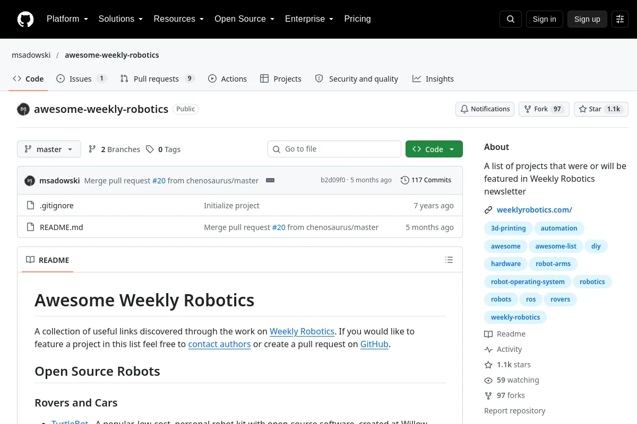Open the search magnifier in header
This screenshot has width=637, height=424.
[511, 19]
